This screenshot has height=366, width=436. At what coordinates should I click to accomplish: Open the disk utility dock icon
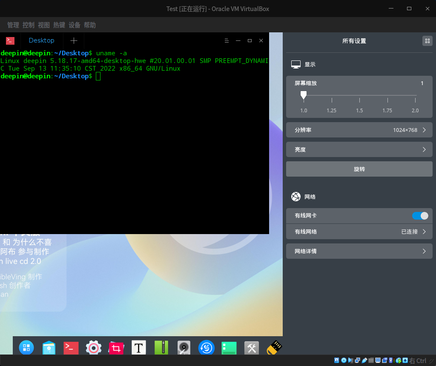click(184, 348)
